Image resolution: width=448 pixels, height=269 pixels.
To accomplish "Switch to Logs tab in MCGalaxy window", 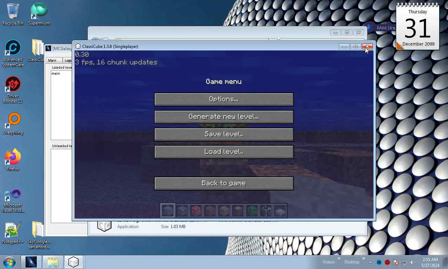I will (68, 60).
